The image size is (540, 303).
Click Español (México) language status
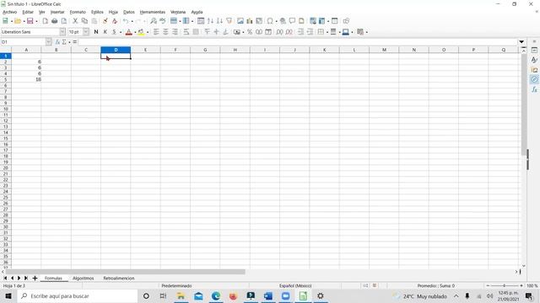(295, 286)
